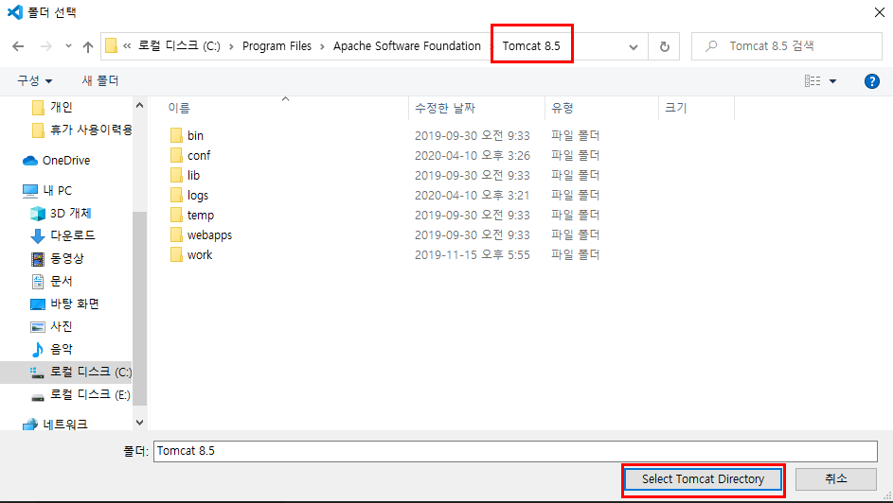This screenshot has width=893, height=503.
Task: Click Tomcat 8.5 breadcrumb segment
Action: pyautogui.click(x=531, y=46)
